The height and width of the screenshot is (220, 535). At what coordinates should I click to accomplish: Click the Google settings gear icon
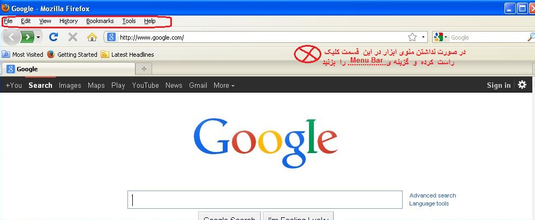522,85
